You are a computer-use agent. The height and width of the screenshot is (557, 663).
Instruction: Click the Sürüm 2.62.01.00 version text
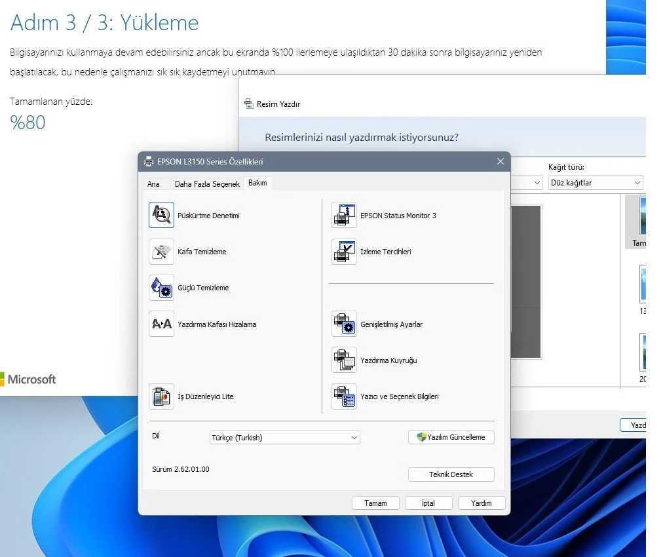tap(181, 469)
